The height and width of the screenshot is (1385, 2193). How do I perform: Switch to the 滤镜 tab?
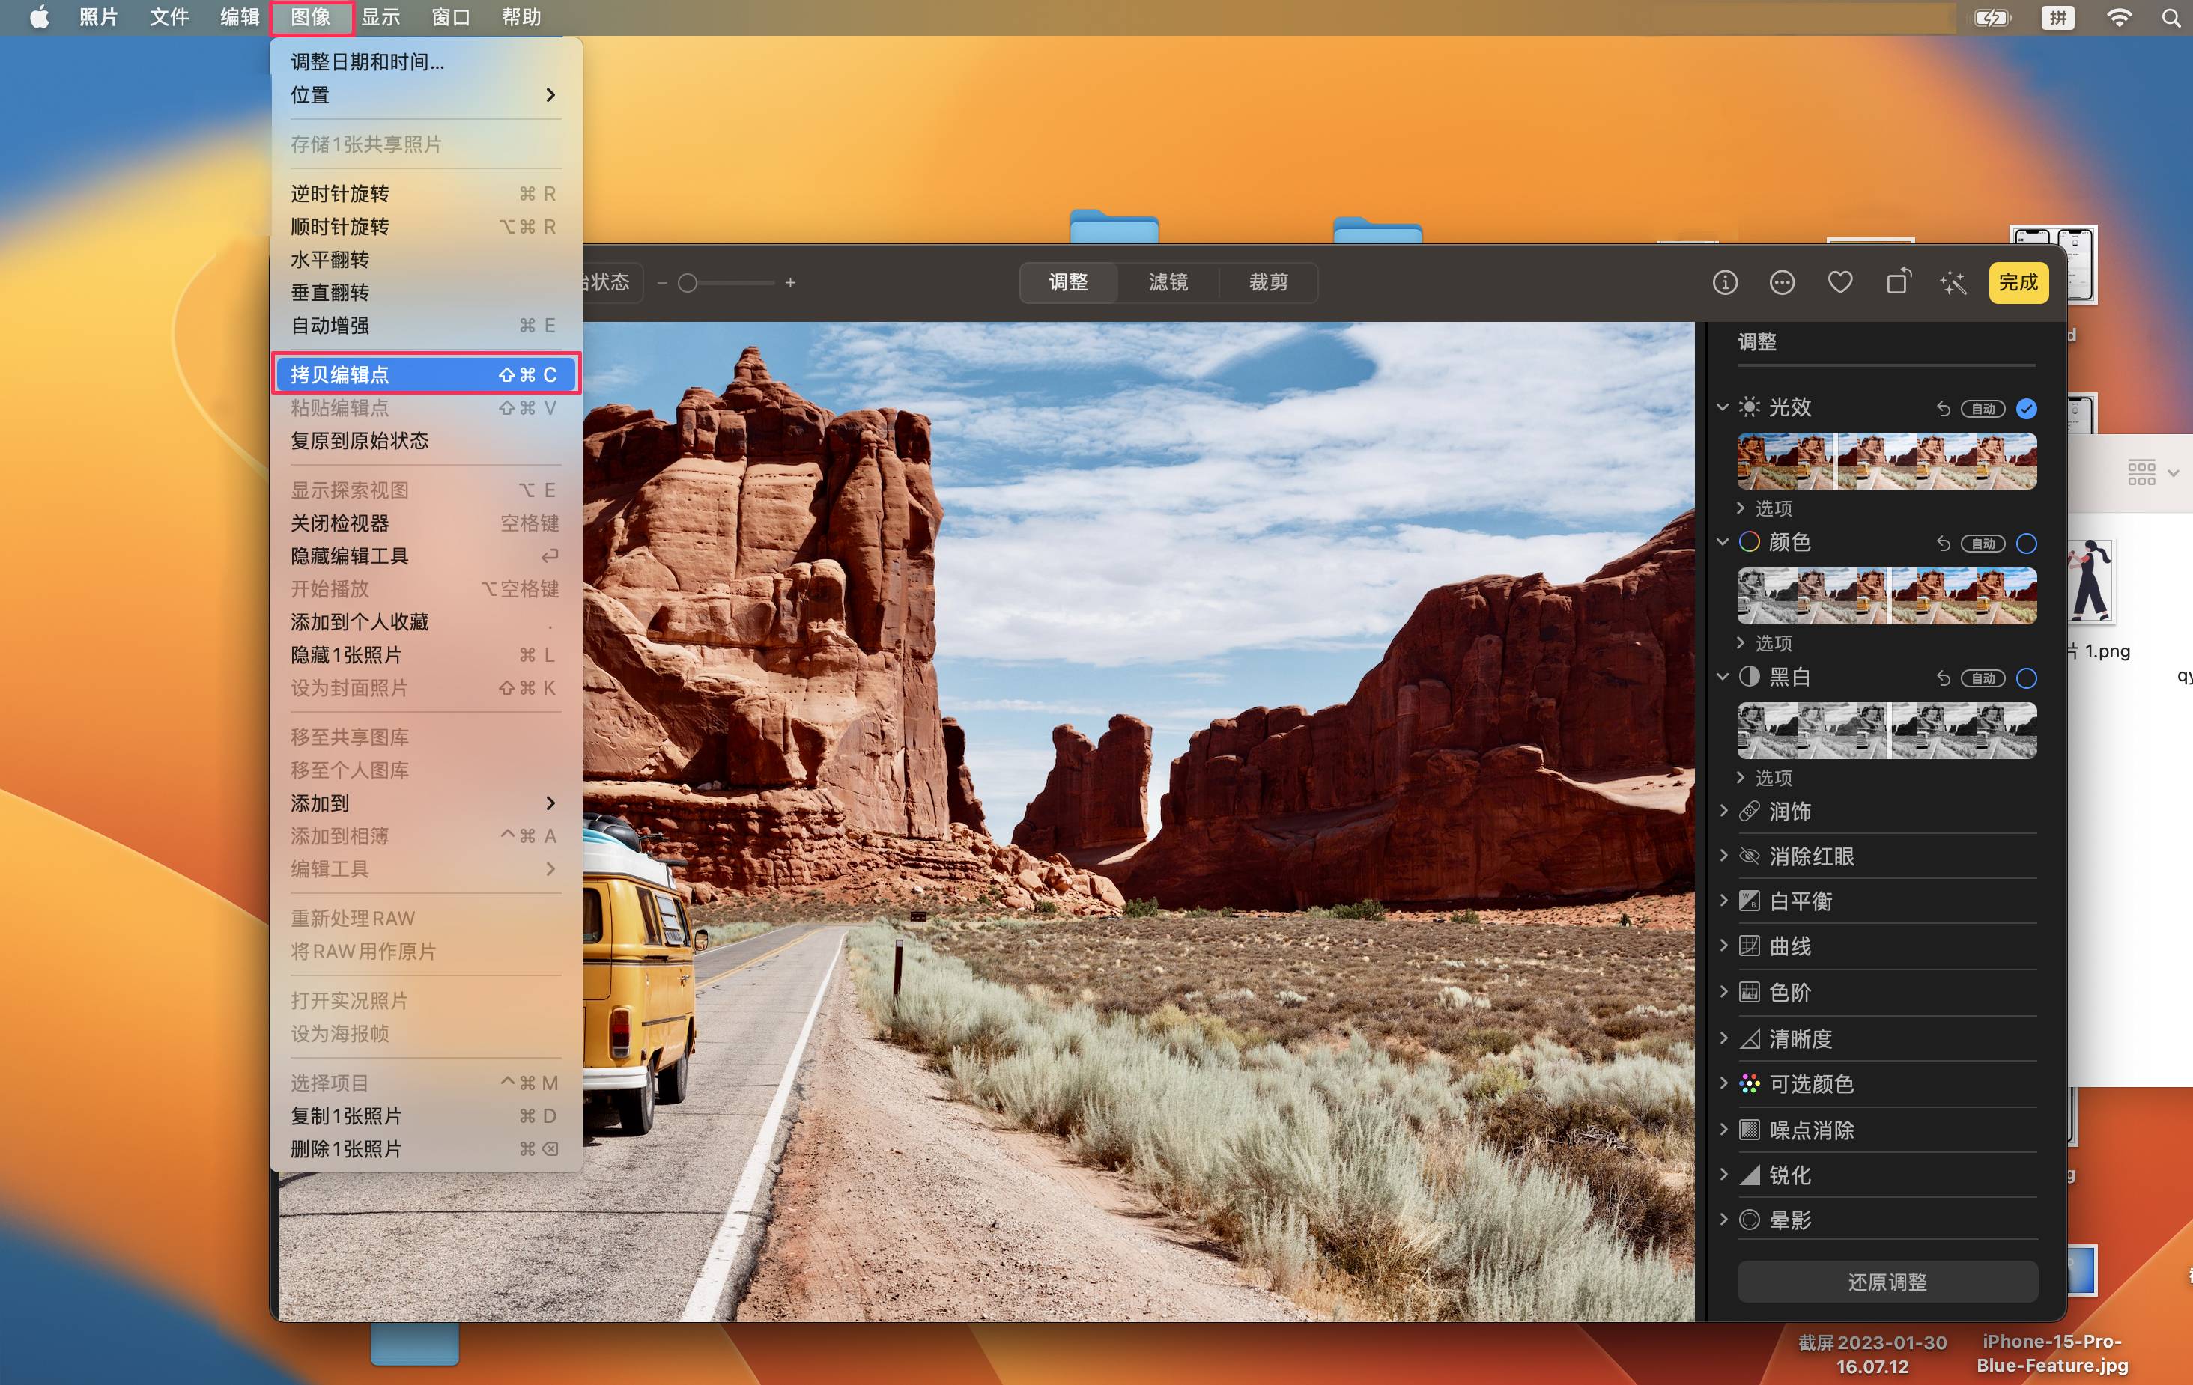pyautogui.click(x=1168, y=282)
